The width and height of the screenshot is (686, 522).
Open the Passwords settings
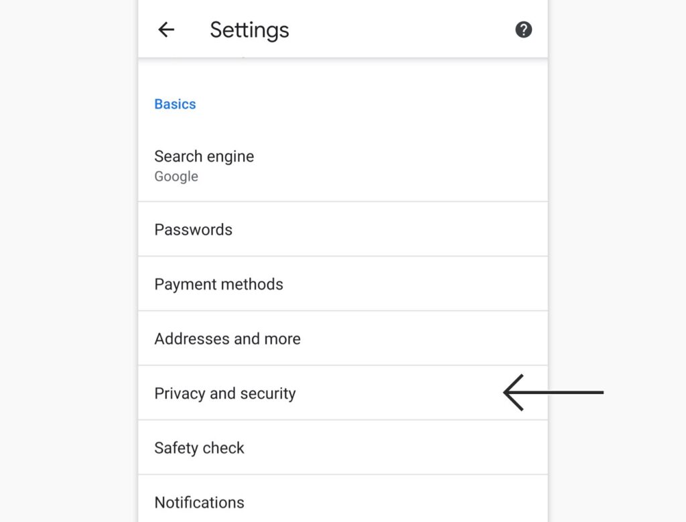(193, 229)
